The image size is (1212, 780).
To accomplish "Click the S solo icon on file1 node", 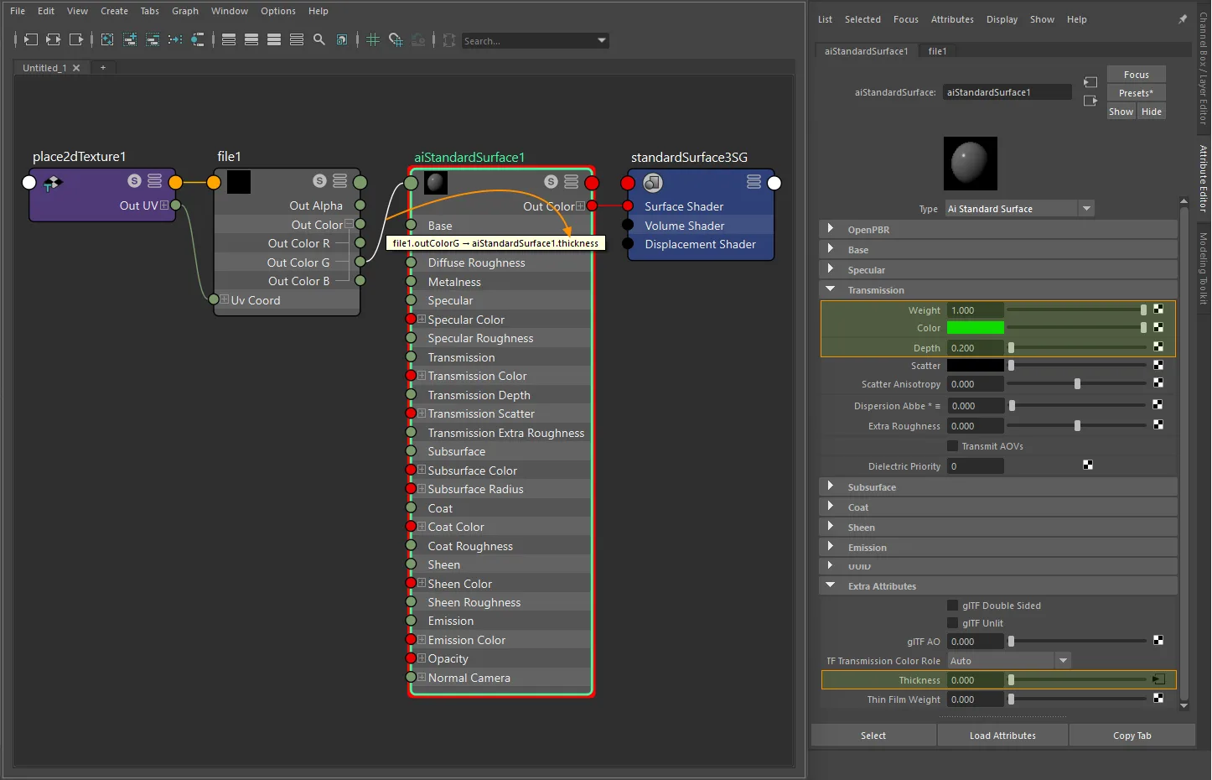I will click(x=319, y=181).
